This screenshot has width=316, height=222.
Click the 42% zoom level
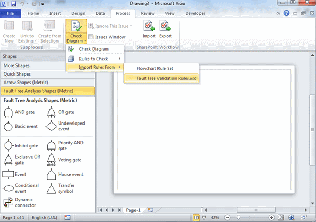(215, 218)
